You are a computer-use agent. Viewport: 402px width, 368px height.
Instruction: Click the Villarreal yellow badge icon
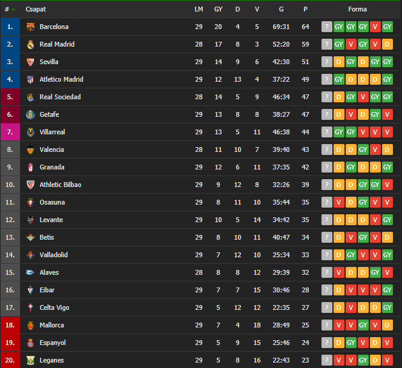30,132
